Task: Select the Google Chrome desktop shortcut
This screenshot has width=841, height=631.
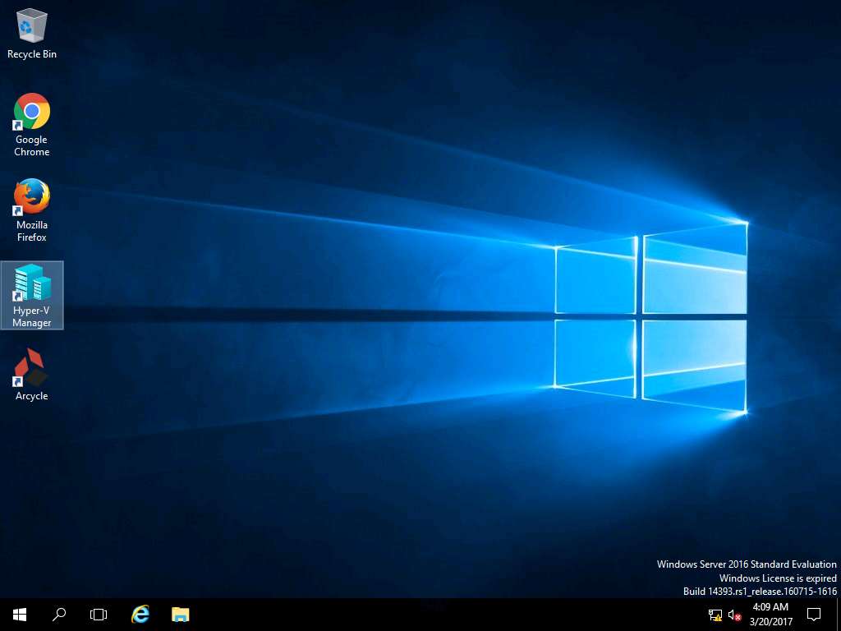Action: [32, 125]
